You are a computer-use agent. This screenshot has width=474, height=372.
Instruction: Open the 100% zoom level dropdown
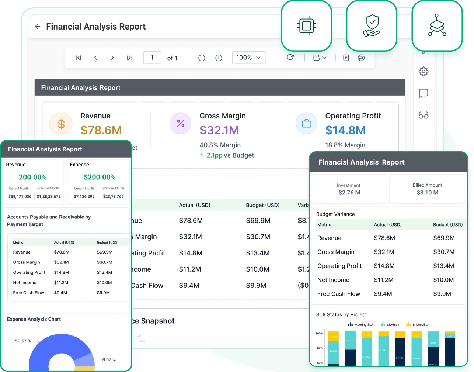coord(249,58)
